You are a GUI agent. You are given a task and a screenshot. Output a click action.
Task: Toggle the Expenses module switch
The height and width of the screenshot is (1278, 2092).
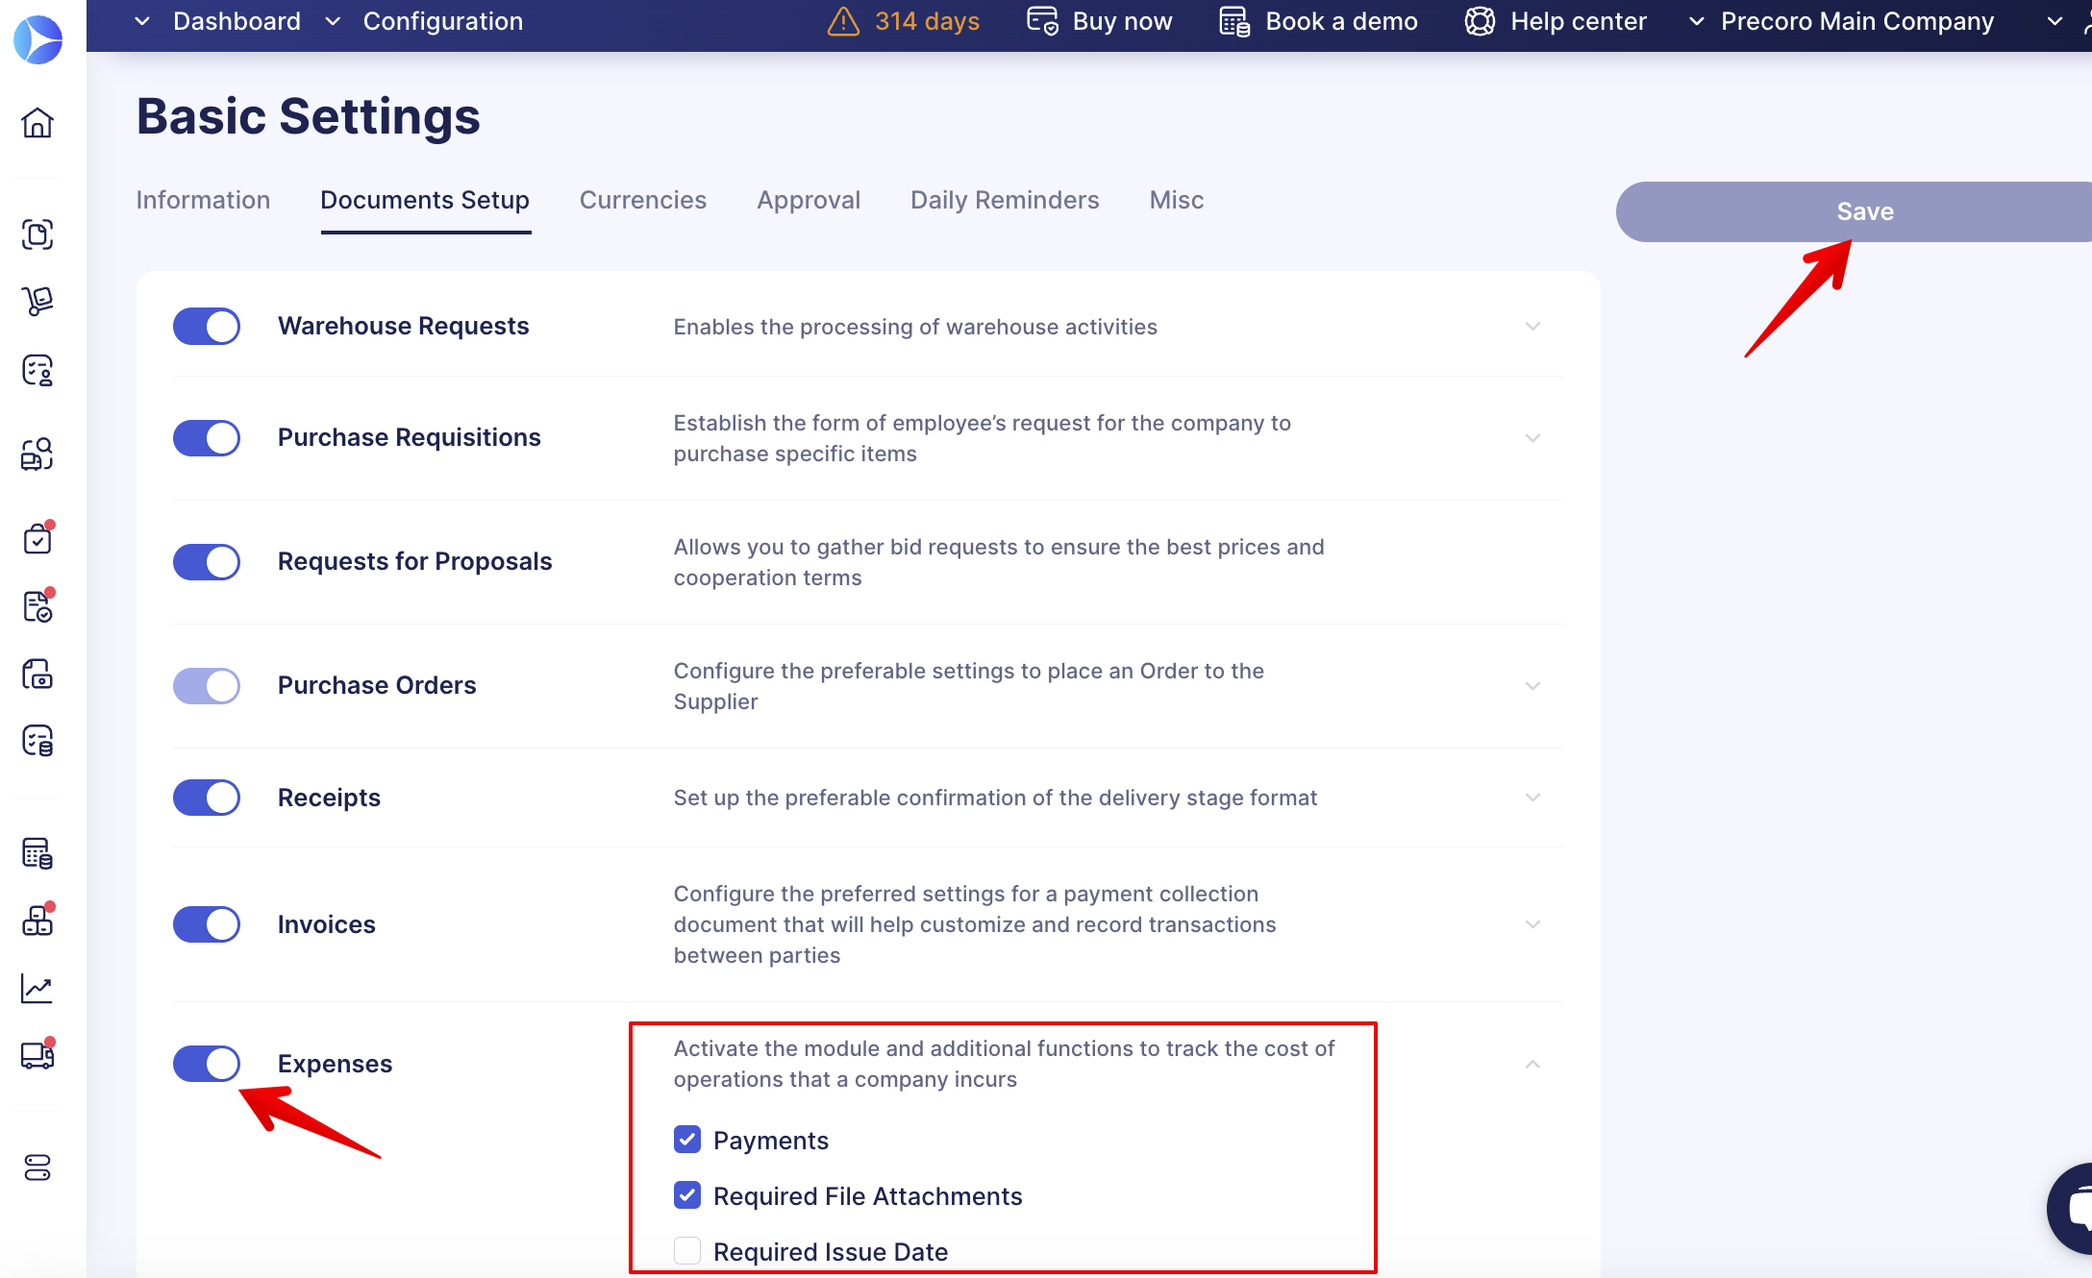pos(207,1063)
